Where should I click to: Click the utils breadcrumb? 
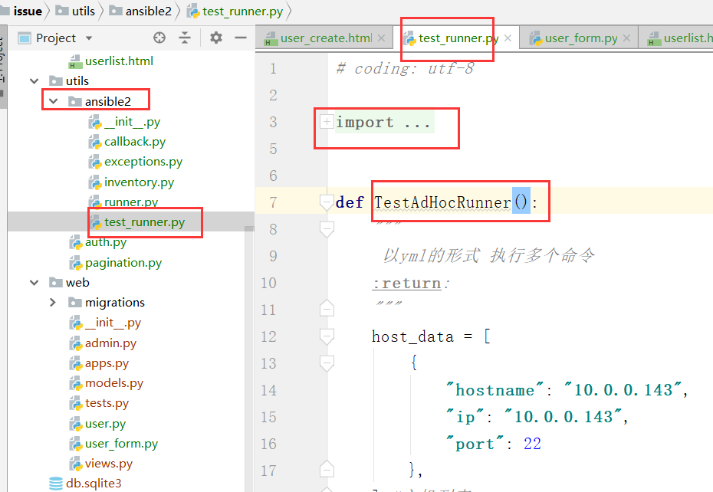click(75, 11)
